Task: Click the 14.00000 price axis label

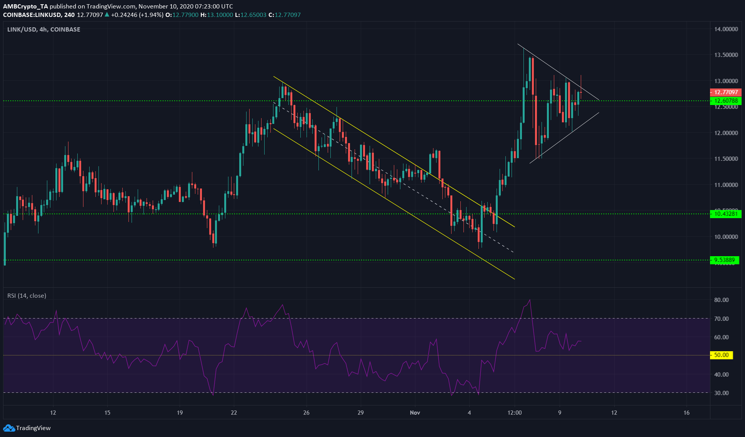Action: pyautogui.click(x=726, y=29)
